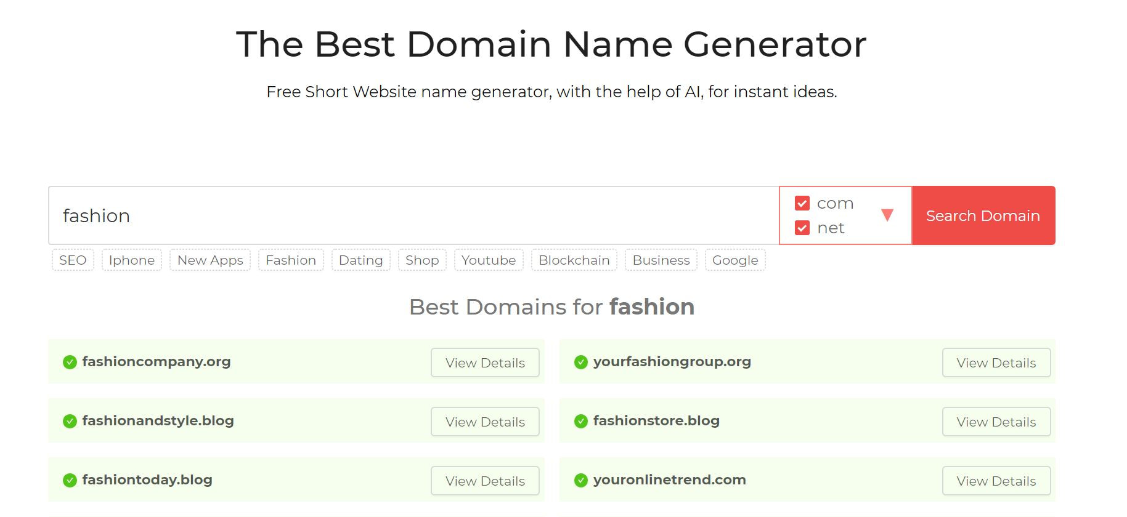This screenshot has height=517, width=1127.
Task: Disable the net extension checkbox
Action: 802,228
